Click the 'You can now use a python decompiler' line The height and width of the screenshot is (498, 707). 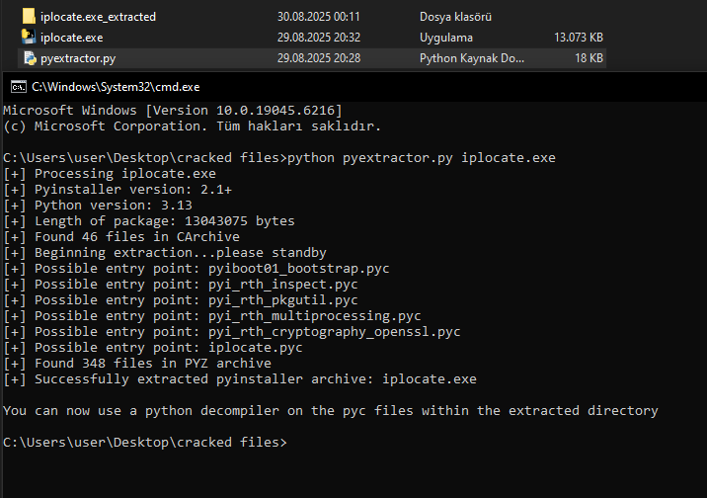tap(331, 410)
